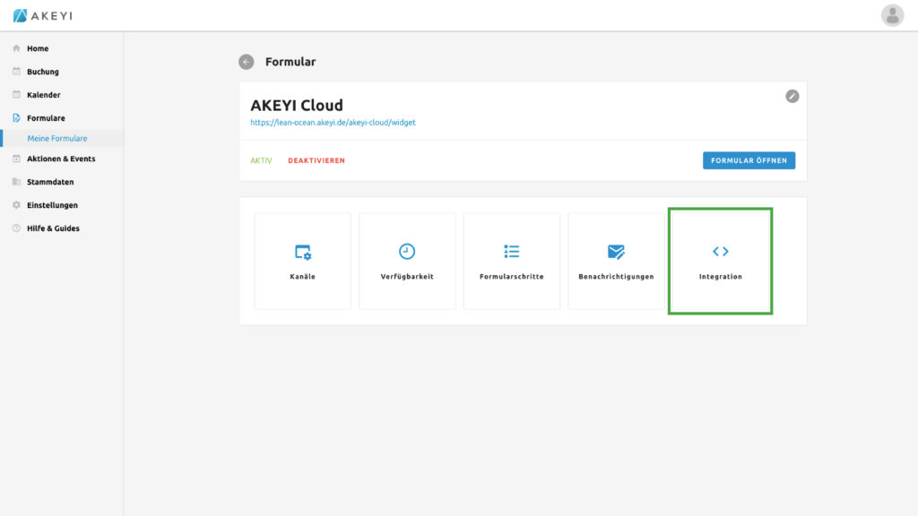Collapse the Formulare sidebar section

46,118
